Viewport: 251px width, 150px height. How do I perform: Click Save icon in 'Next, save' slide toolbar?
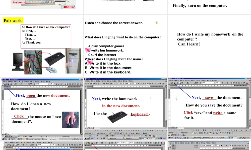point(175,83)
